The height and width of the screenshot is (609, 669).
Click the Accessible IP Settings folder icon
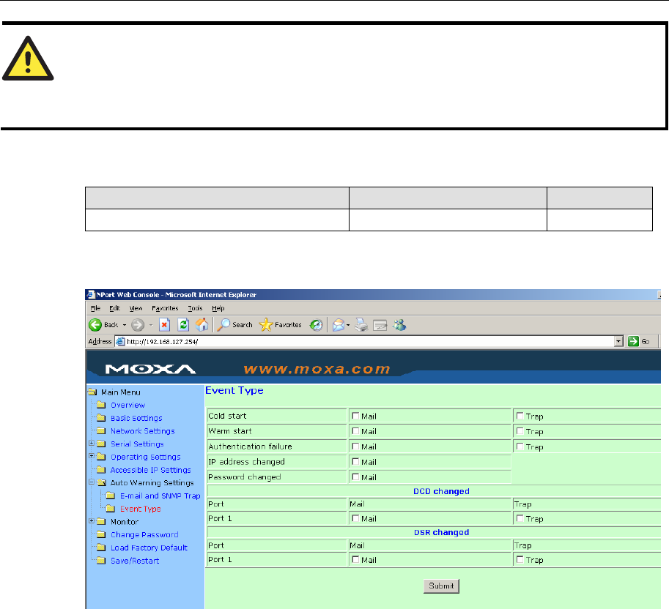(x=101, y=470)
